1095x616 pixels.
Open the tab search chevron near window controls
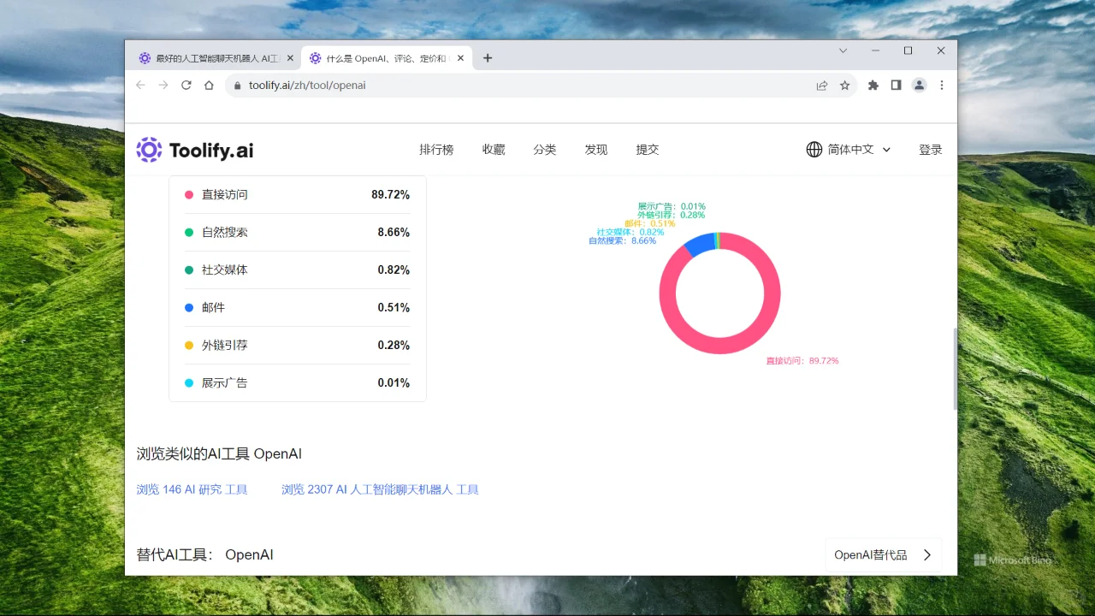[843, 51]
